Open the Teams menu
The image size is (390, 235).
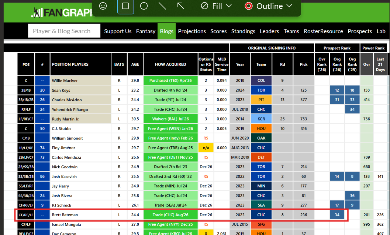coord(291,31)
